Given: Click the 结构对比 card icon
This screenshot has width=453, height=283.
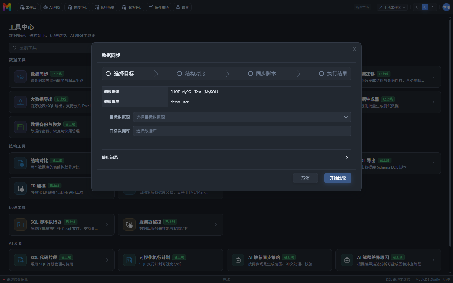Looking at the screenshot, I should point(20,163).
